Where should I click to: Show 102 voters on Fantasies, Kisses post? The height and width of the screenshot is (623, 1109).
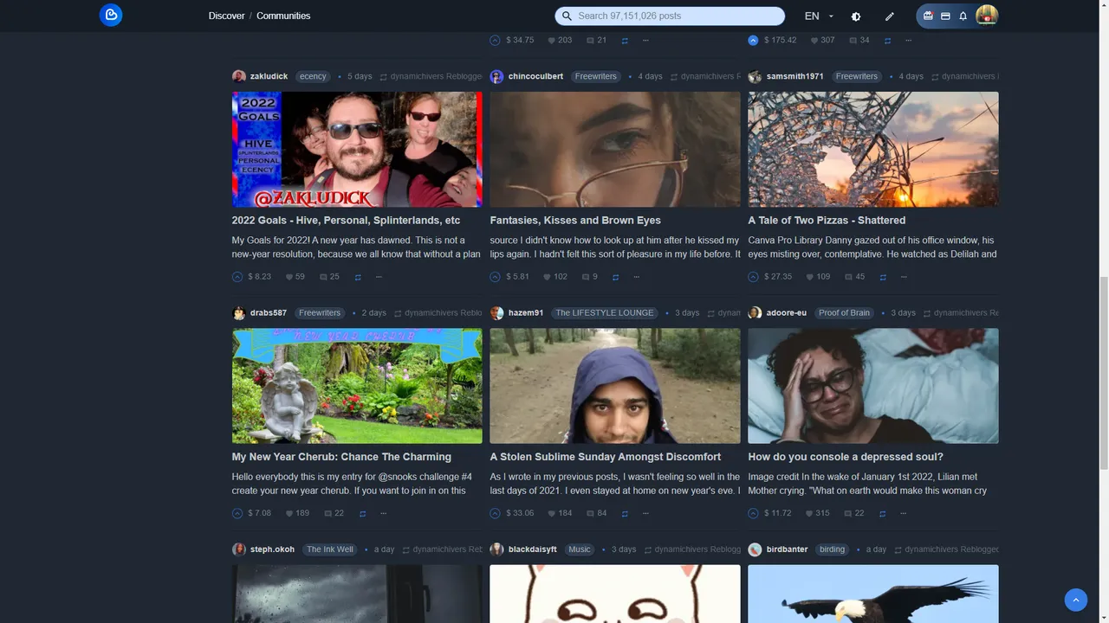click(555, 277)
